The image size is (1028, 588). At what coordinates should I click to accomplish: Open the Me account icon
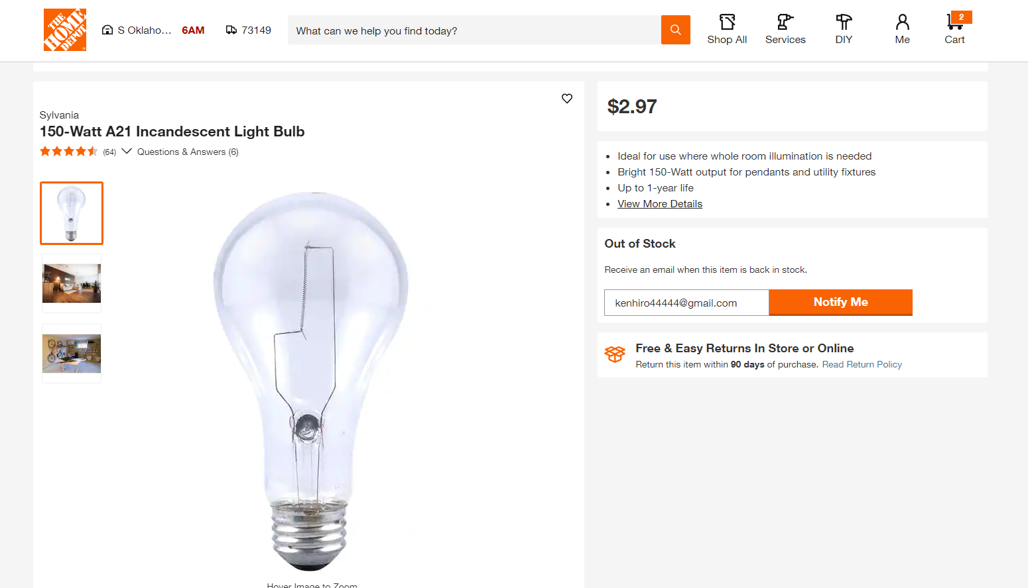[902, 30]
